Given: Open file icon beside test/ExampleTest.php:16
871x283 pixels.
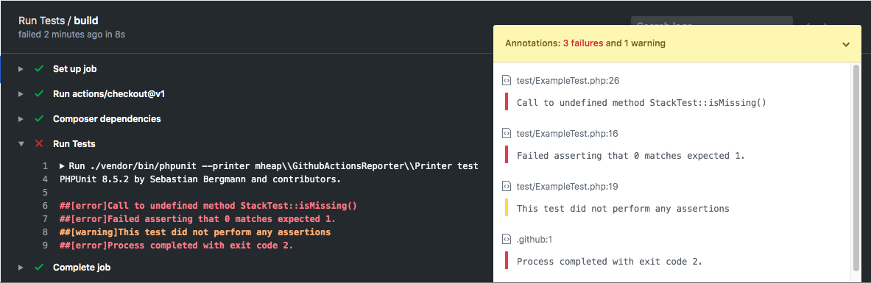Looking at the screenshot, I should point(506,134).
